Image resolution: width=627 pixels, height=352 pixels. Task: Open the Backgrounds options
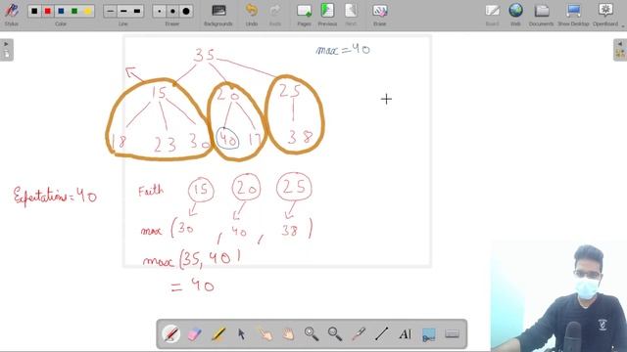click(218, 15)
